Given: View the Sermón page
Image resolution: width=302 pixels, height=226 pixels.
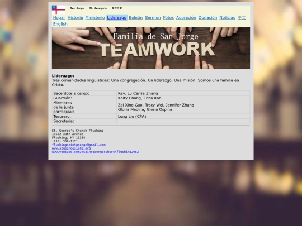Looking at the screenshot, I should tap(153, 18).
